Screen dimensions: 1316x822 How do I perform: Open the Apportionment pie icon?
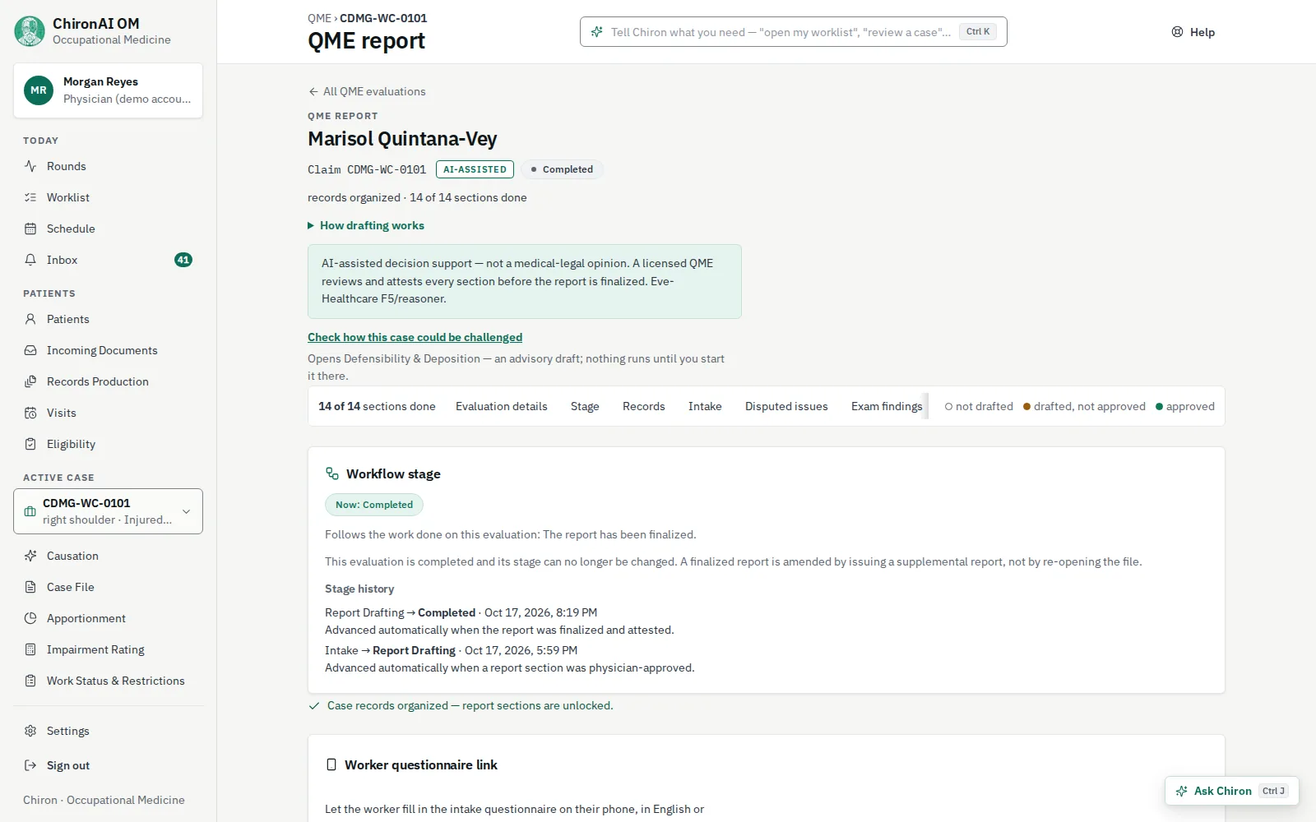(30, 618)
